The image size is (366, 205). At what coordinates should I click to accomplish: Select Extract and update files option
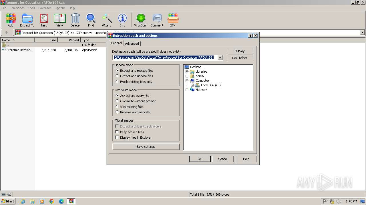134,76
